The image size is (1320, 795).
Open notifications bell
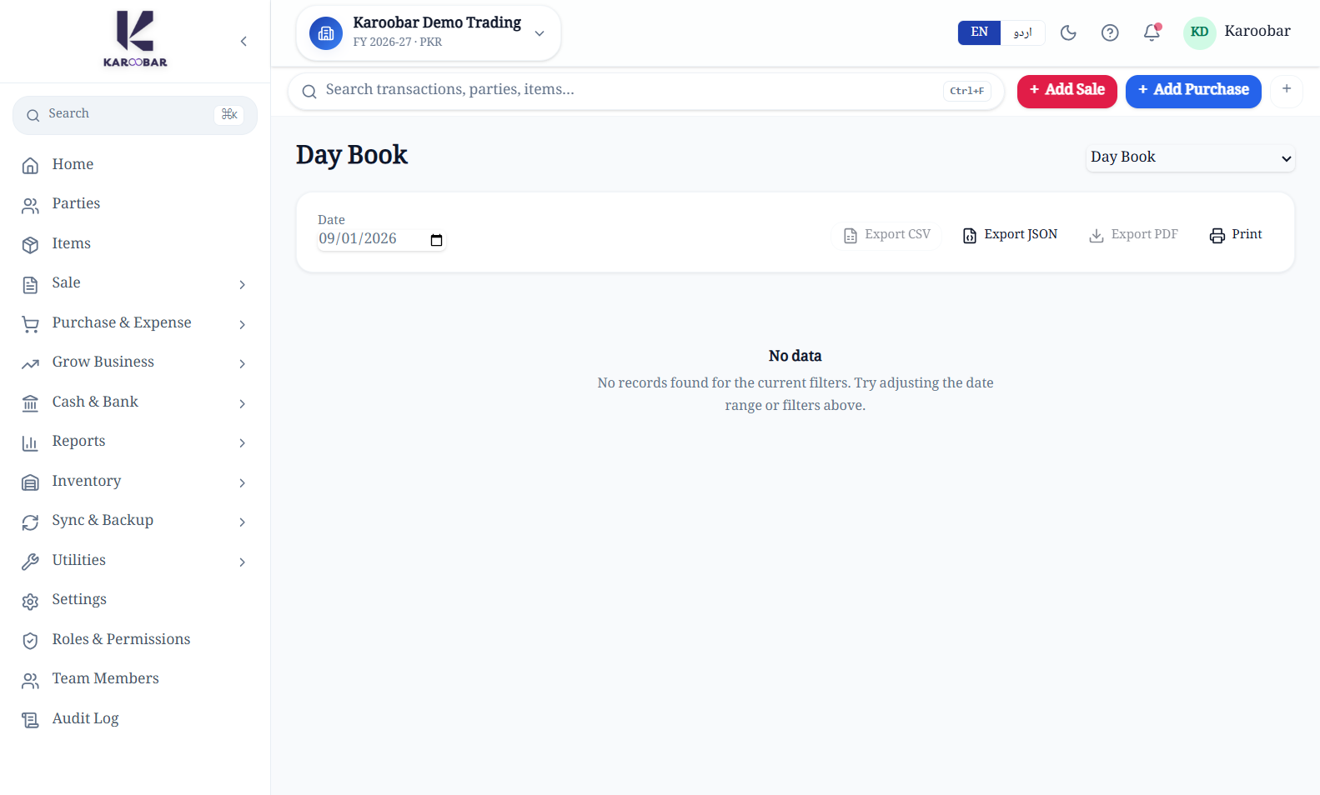[1152, 32]
